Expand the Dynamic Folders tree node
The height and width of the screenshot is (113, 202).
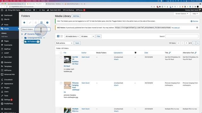(22, 34)
